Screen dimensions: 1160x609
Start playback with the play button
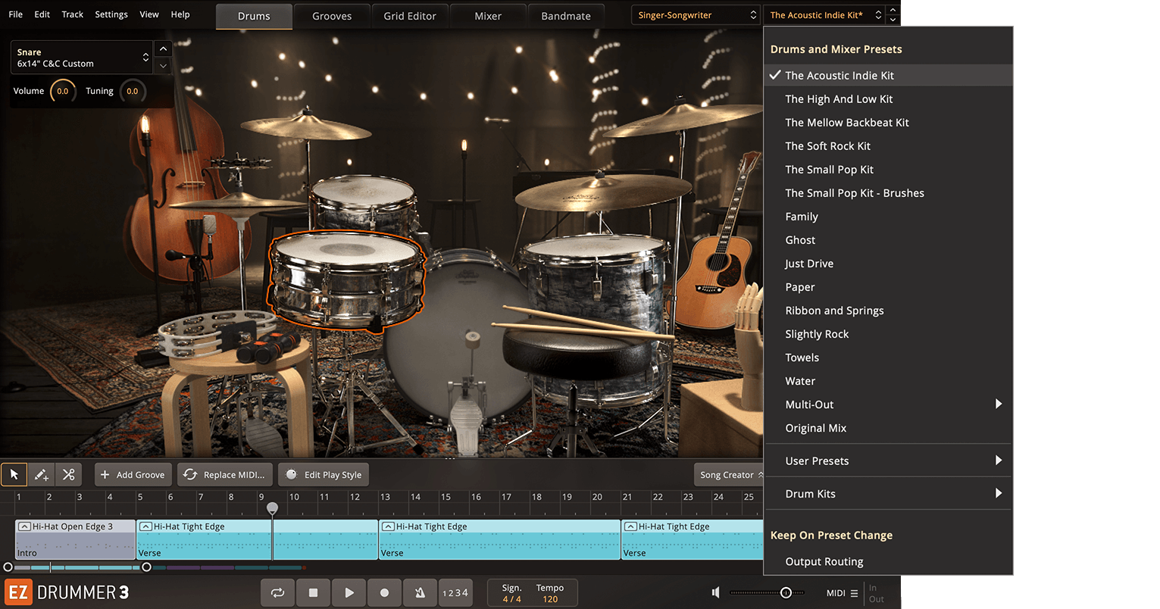pos(349,592)
